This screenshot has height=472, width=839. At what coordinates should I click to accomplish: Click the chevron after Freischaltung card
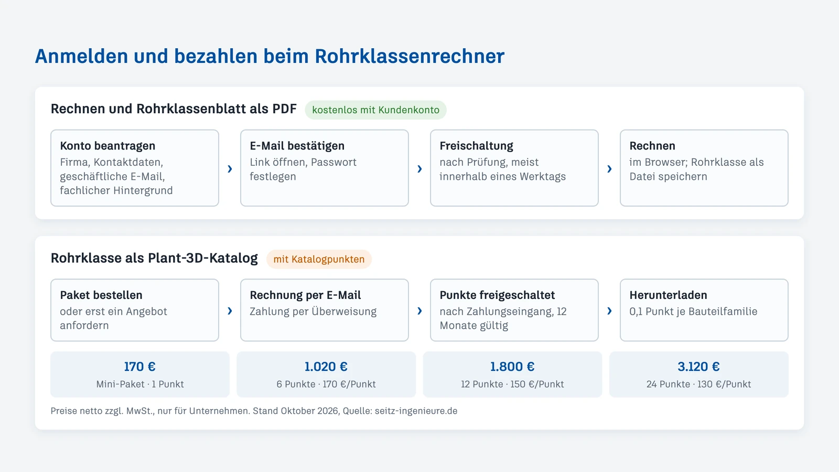coord(609,168)
